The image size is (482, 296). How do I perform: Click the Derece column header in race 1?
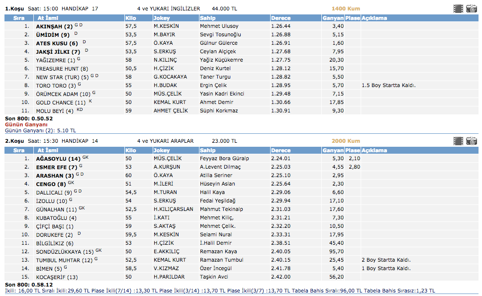(281, 18)
